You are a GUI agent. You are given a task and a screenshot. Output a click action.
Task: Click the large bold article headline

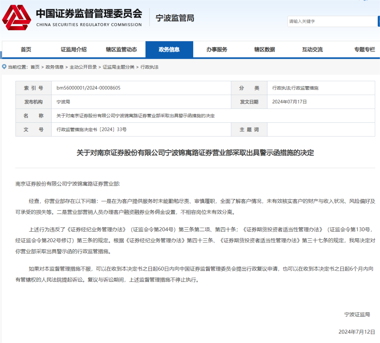[195, 153]
